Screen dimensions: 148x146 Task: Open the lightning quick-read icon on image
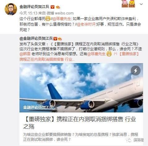136,71
